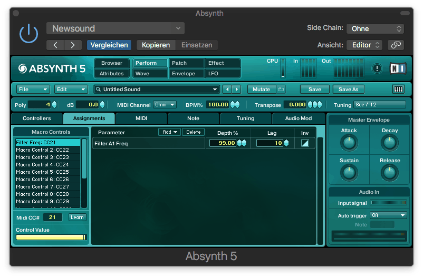The height and width of the screenshot is (278, 423).
Task: Enable MIDI Learn for the macro
Action: click(77, 217)
